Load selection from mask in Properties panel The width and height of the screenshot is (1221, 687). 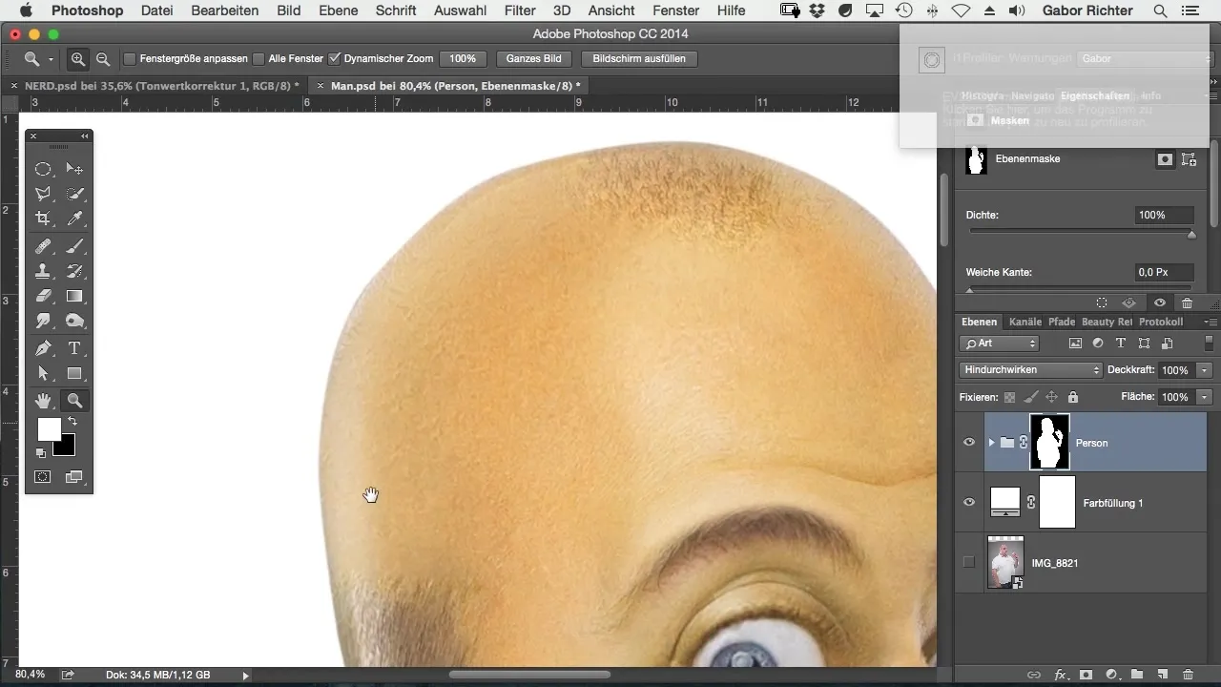click(1102, 302)
